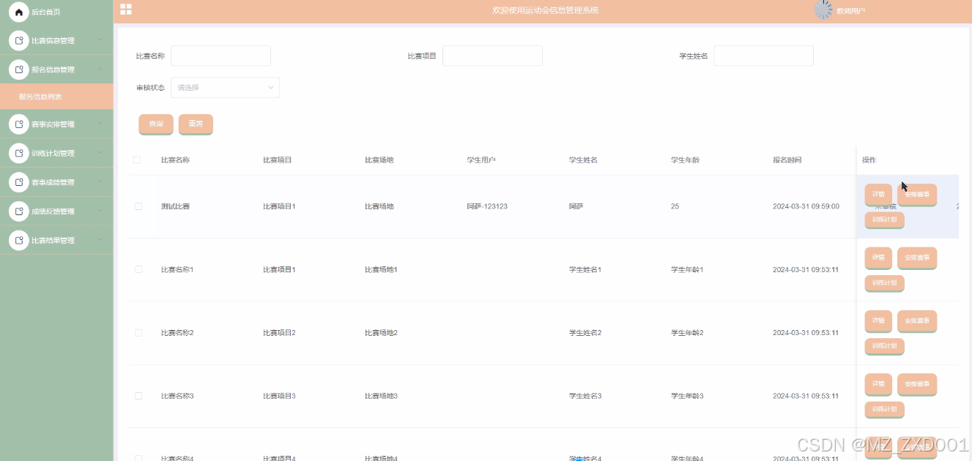Collapse the 报名信息管理 chevron
This screenshot has height=461, width=972.
(x=100, y=69)
